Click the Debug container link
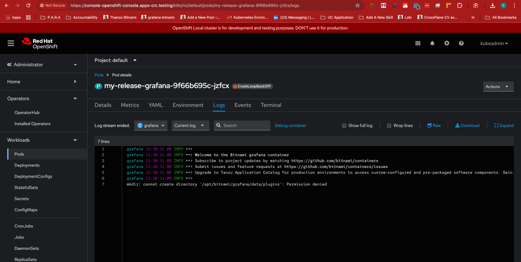 click(291, 126)
